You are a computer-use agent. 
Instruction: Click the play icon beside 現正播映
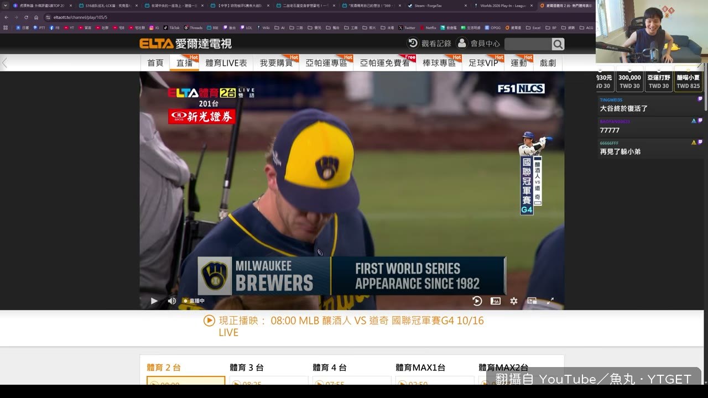click(209, 321)
